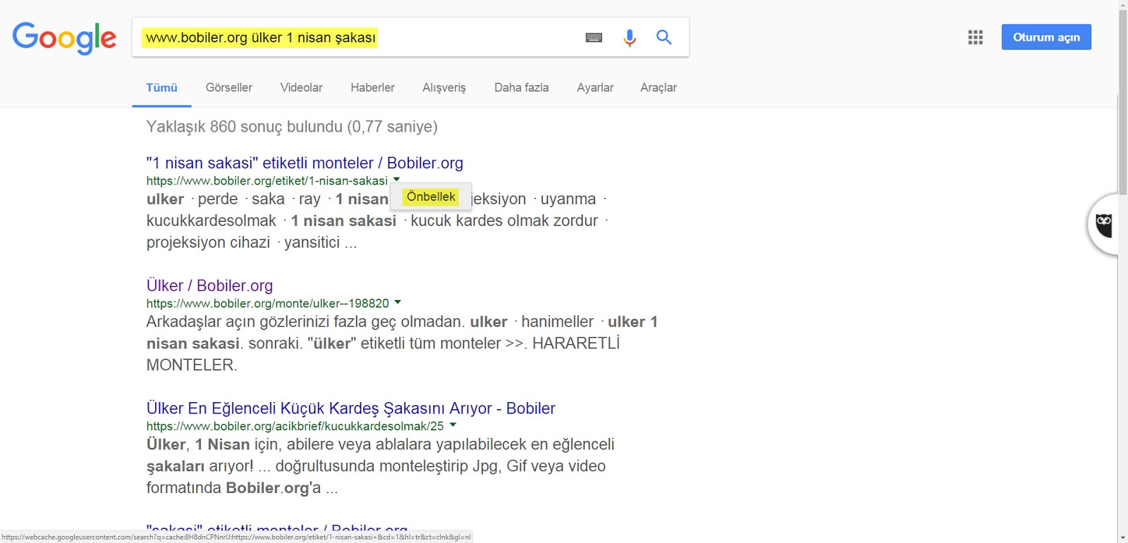The height and width of the screenshot is (543, 1128).
Task: Expand the Daha fazla menu
Action: click(521, 88)
